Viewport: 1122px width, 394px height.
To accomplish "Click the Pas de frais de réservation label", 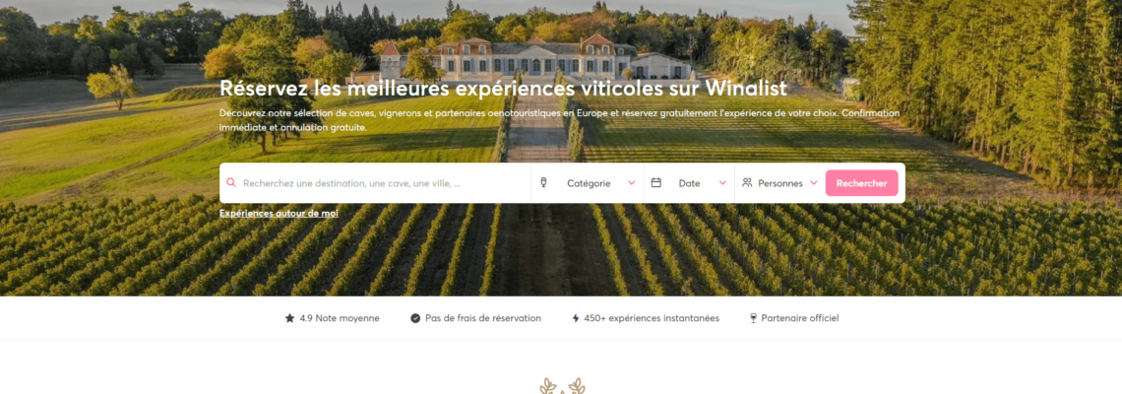I will point(483,318).
